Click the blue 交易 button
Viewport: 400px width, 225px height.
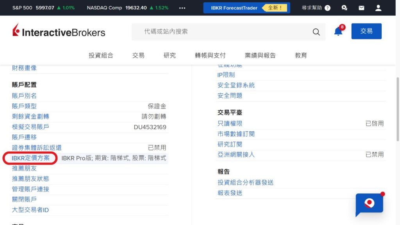click(366, 31)
